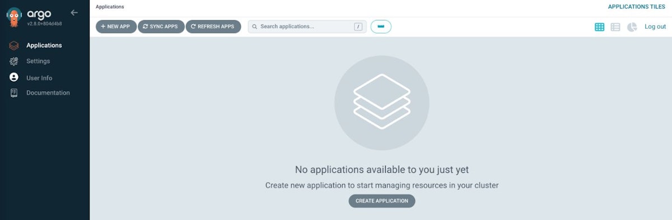Viewport: 672px width, 220px height.
Task: Click the Log out link
Action: 655,26
